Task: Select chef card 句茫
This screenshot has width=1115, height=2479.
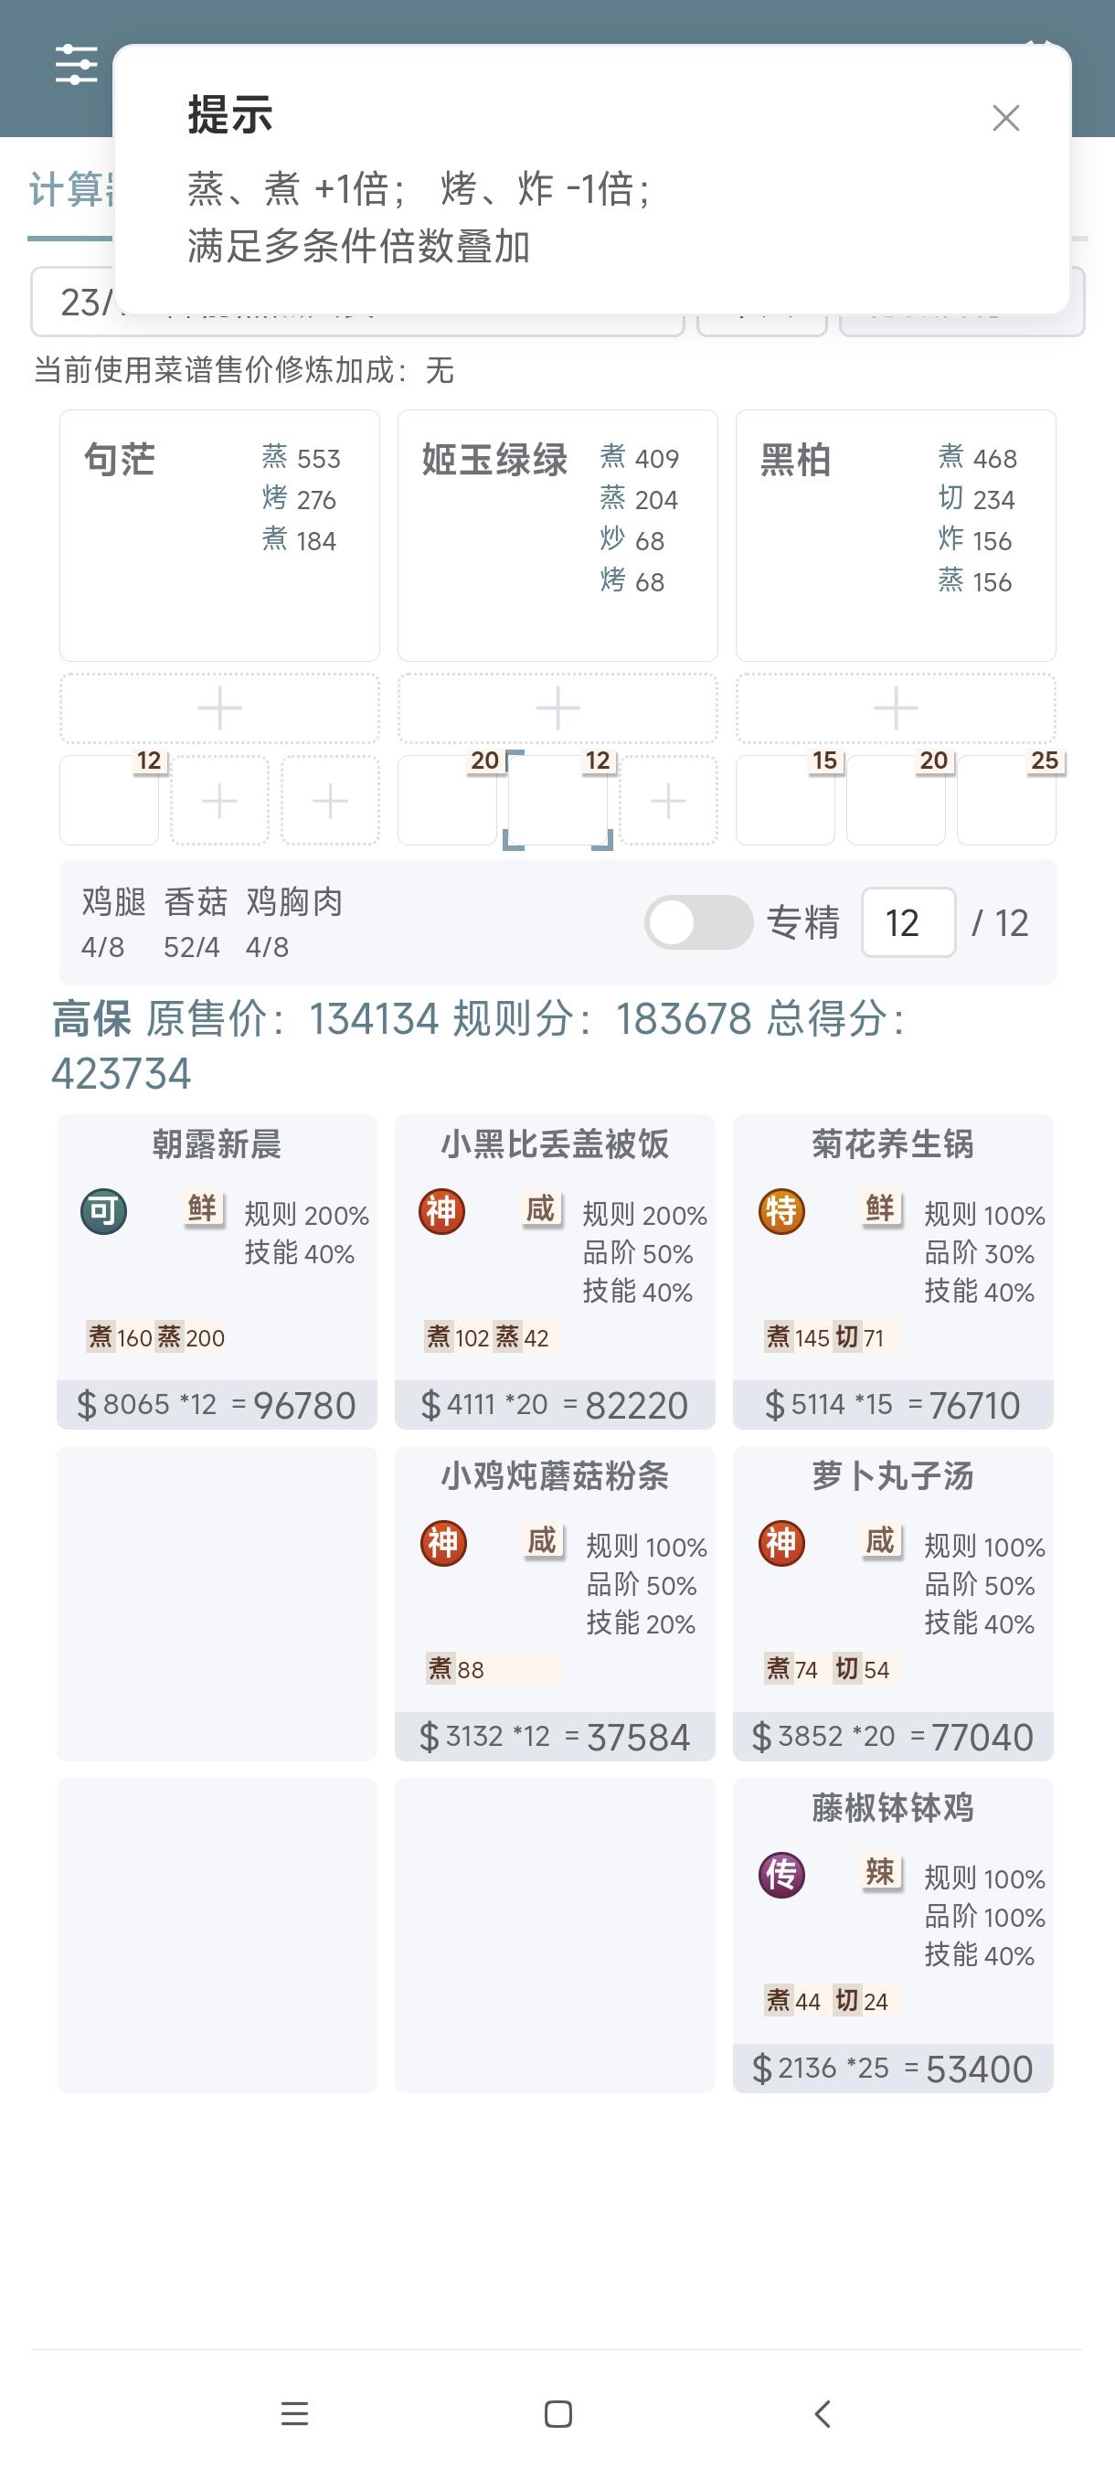Action: pos(219,535)
